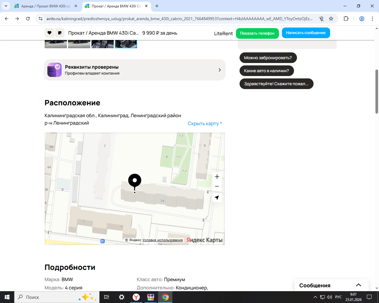379x303 pixels.
Task: Close the first browser tab
Action: [76, 6]
